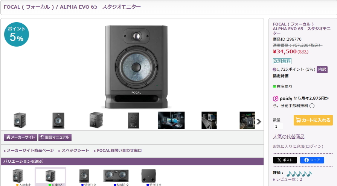Open the 製品マニュアル button

pyautogui.click(x=55, y=137)
